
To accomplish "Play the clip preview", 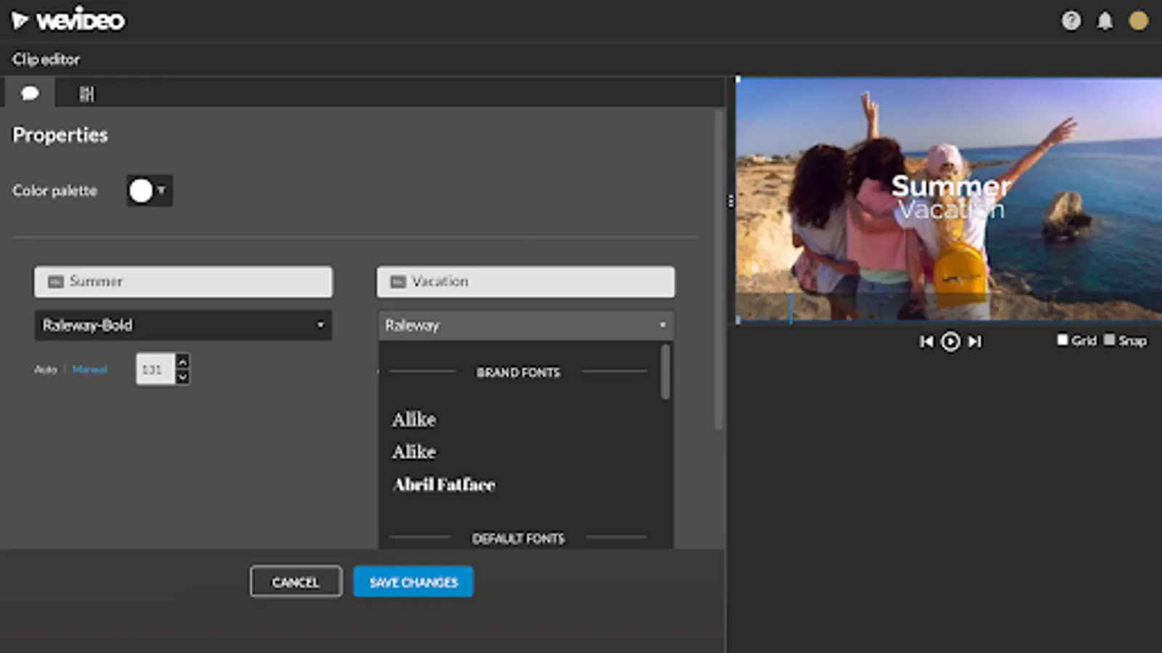I will 950,341.
